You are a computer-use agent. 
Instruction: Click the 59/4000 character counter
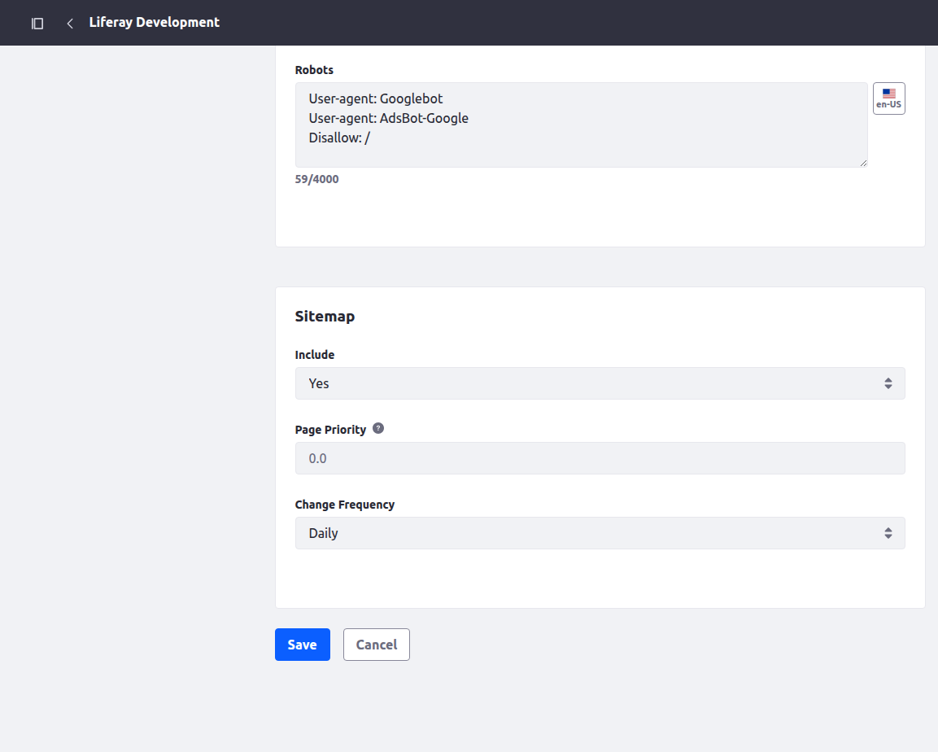pos(316,179)
